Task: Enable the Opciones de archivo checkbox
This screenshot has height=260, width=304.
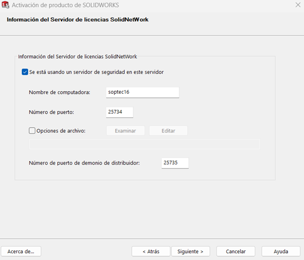Action: (32, 131)
